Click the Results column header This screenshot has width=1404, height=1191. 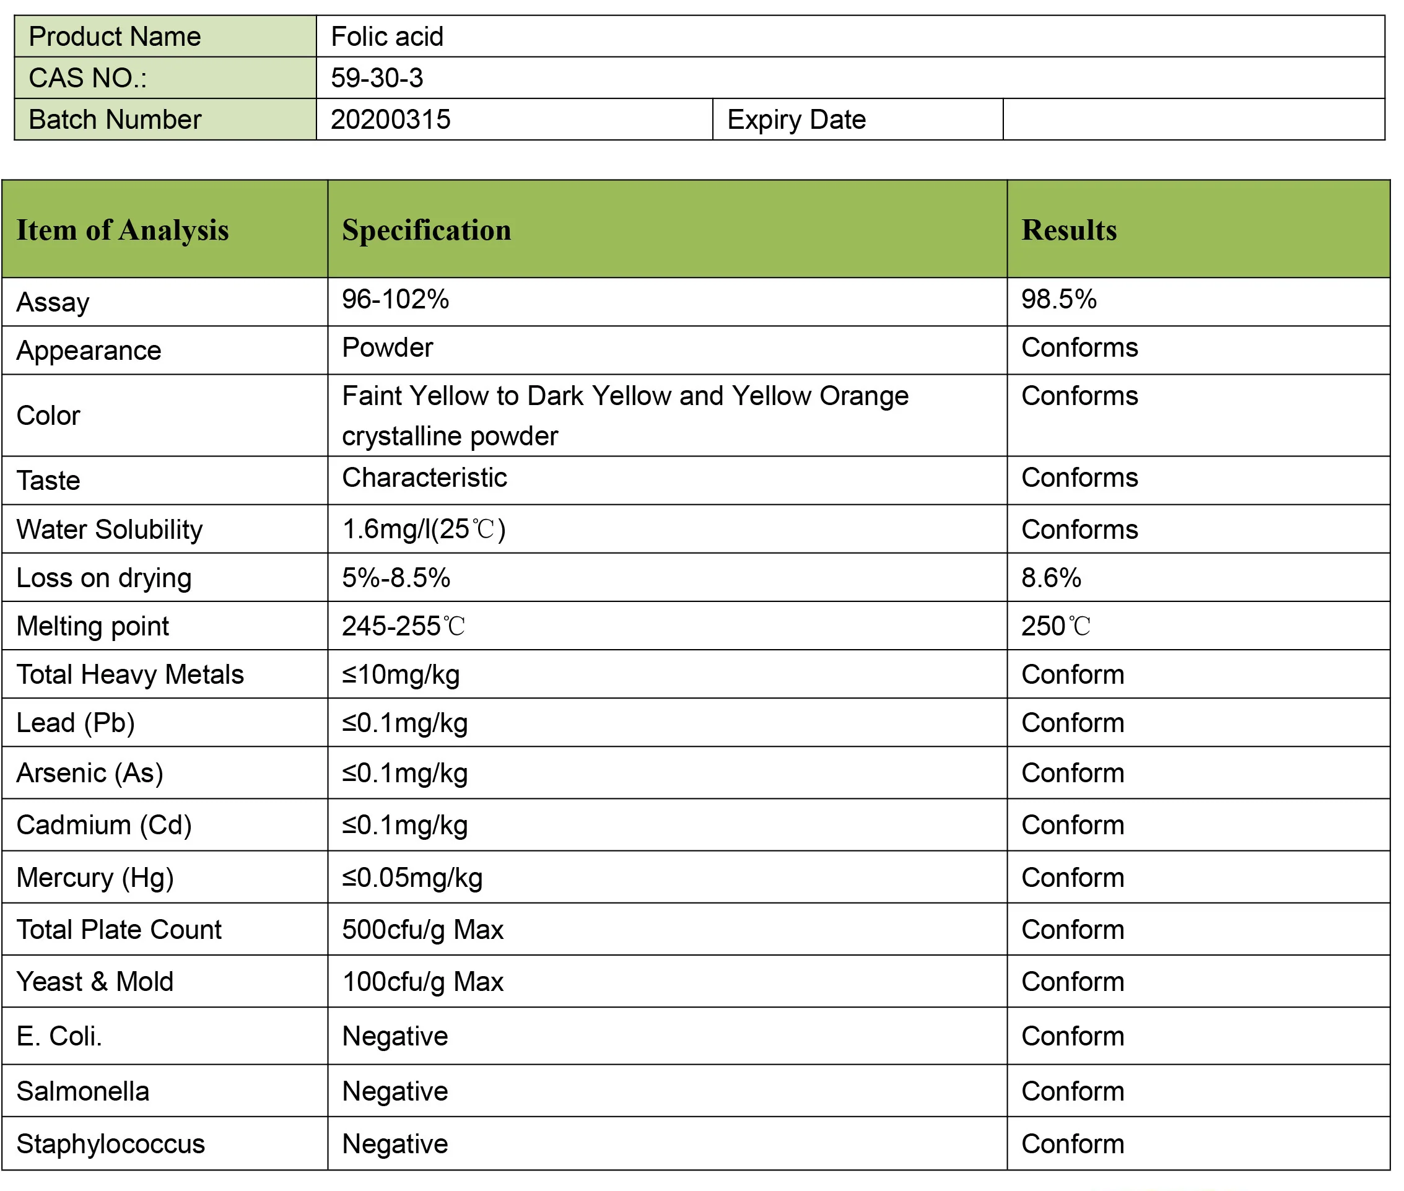click(x=1068, y=230)
